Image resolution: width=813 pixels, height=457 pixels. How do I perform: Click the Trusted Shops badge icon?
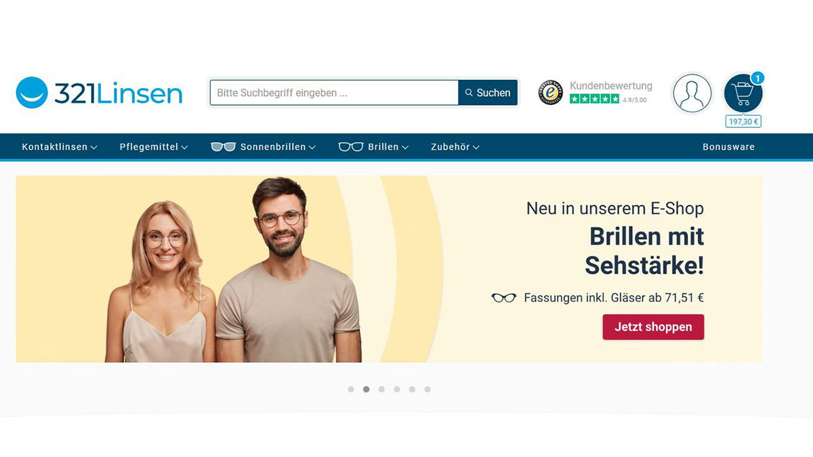(x=551, y=93)
